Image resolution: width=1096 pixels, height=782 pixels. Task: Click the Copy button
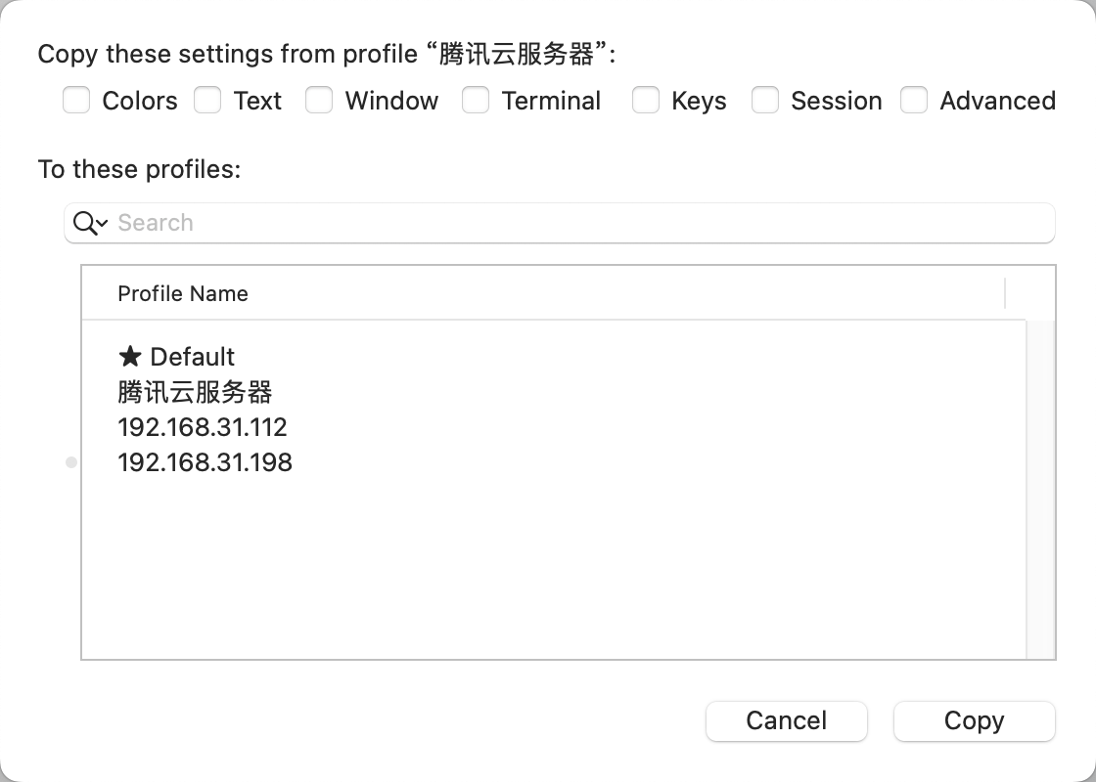pyautogui.click(x=974, y=720)
